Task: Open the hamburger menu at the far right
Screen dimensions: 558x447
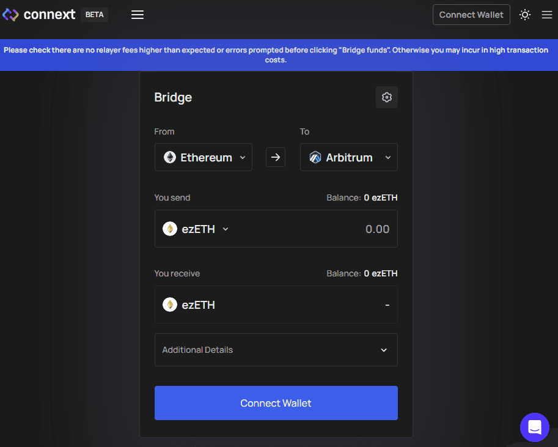Action: [x=547, y=15]
